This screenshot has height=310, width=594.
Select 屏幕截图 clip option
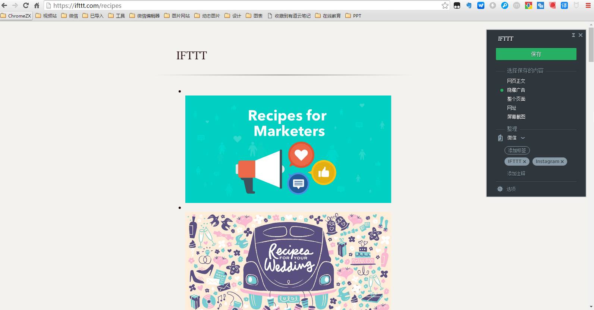(x=516, y=117)
